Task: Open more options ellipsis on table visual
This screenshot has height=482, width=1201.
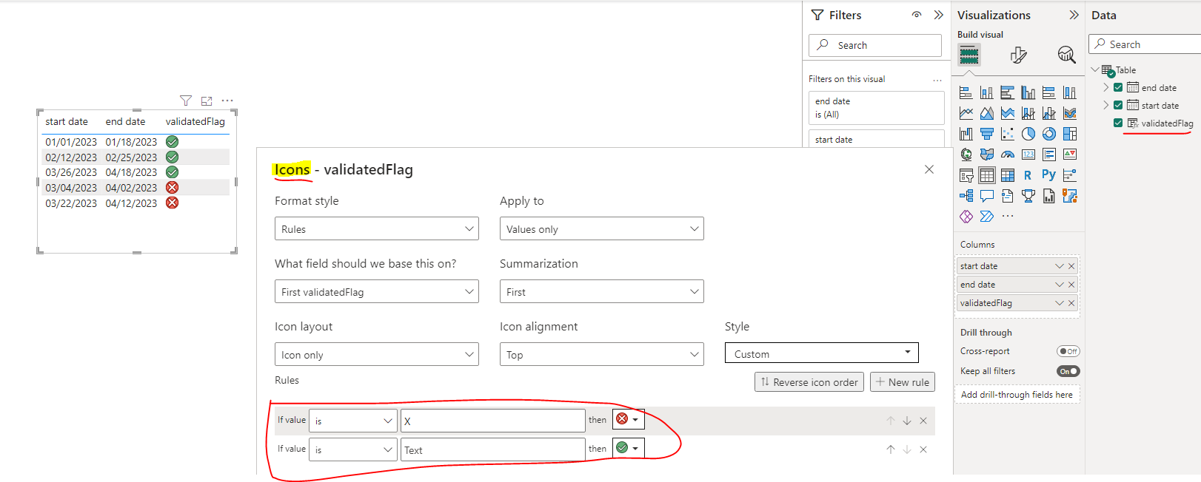Action: tap(227, 101)
